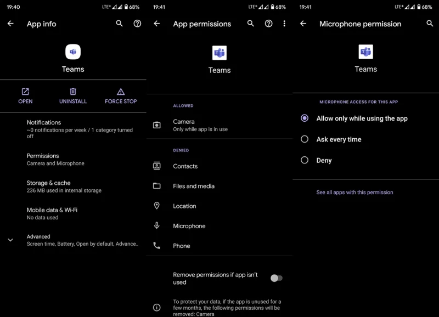Open See all apps with this permission
This screenshot has height=317, width=439.
[x=354, y=192]
